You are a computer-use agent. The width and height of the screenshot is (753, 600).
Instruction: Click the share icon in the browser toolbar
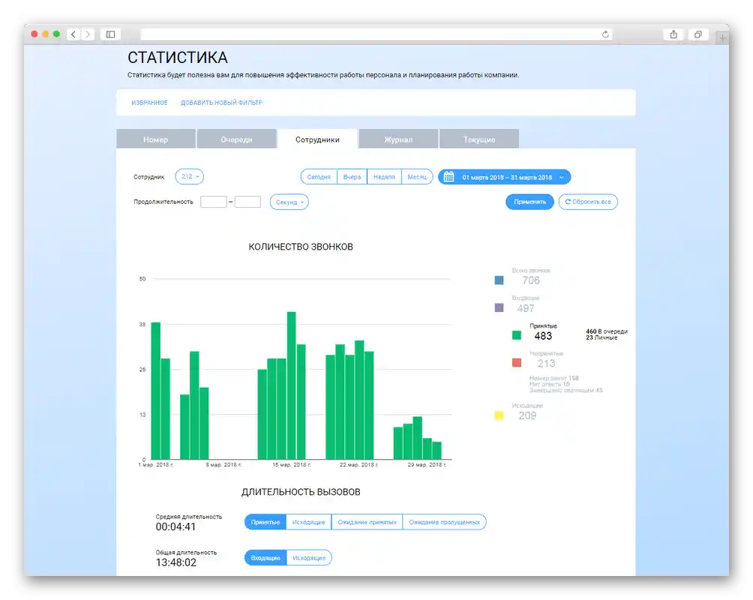[673, 34]
